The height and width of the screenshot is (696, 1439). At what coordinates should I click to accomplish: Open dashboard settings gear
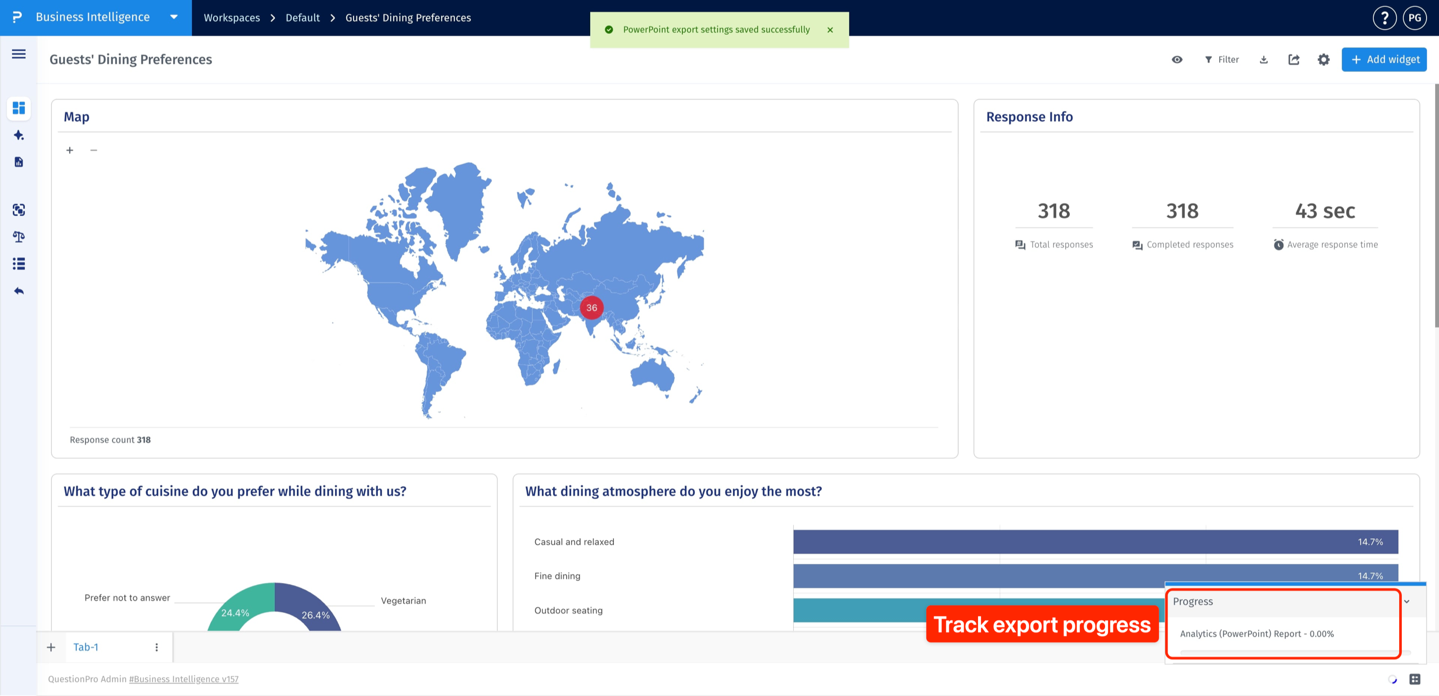pos(1324,60)
